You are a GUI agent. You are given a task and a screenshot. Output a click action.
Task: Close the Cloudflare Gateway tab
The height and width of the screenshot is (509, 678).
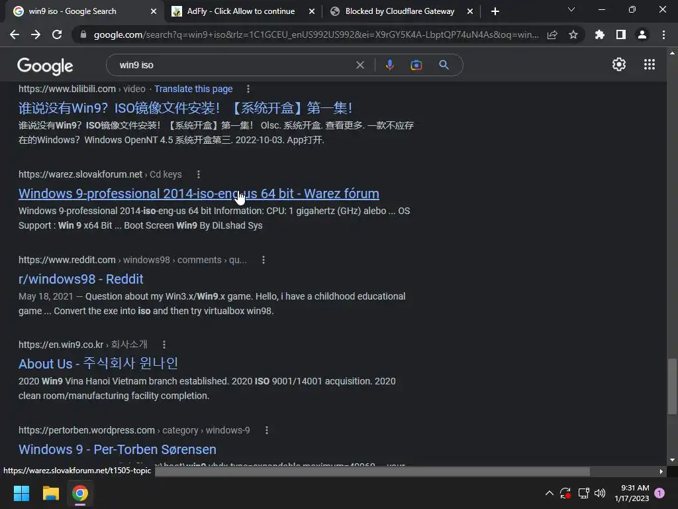coord(470,11)
